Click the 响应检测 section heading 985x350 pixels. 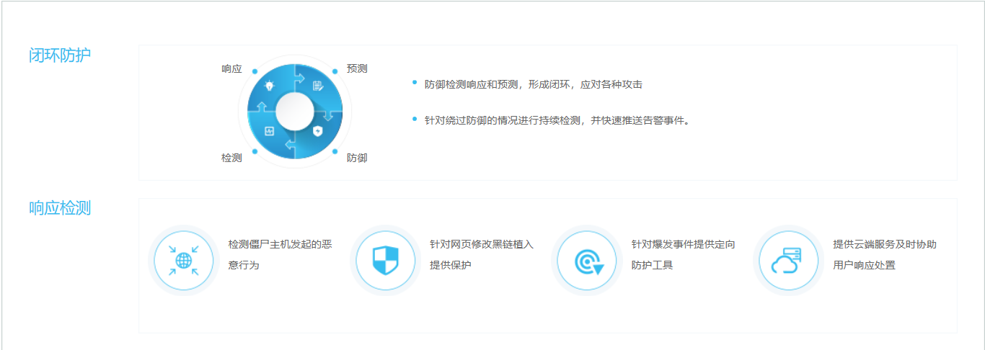pyautogui.click(x=60, y=209)
